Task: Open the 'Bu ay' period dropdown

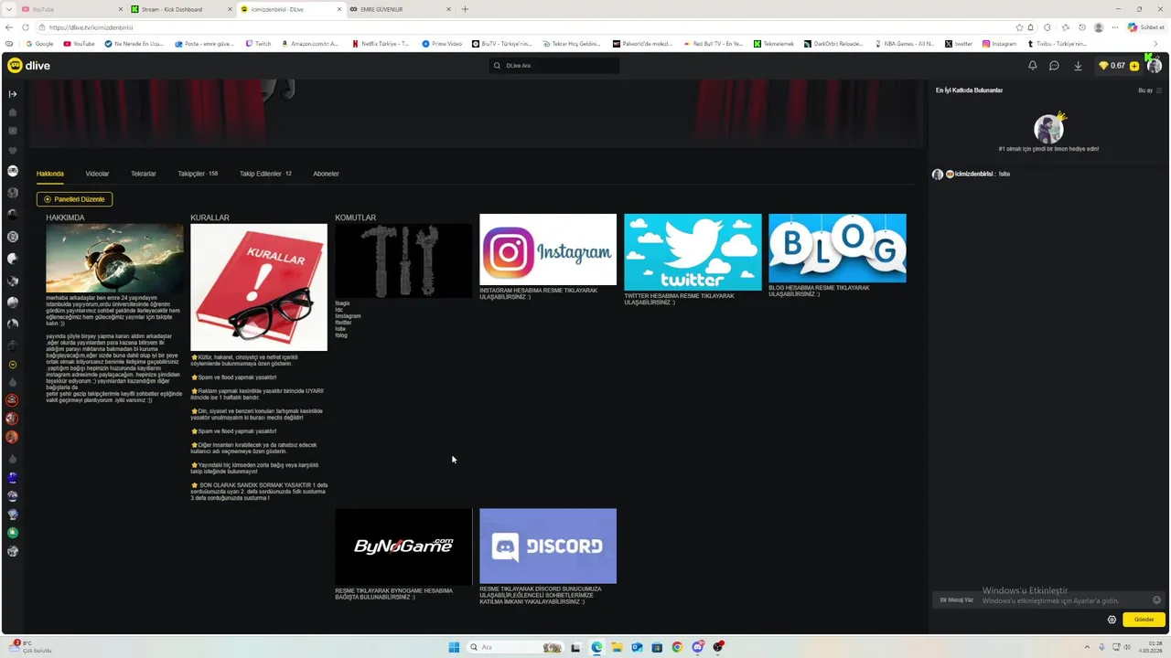Action: point(1150,90)
